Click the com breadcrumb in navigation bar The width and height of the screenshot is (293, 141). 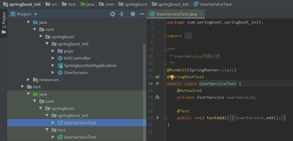109,4
